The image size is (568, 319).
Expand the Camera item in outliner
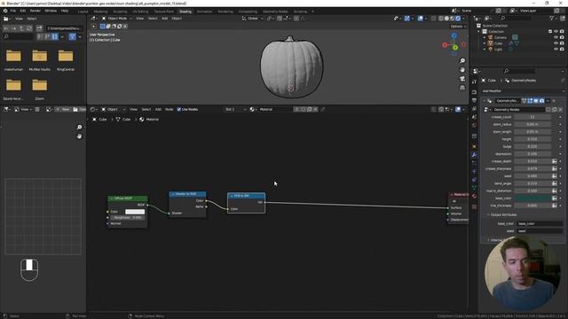[485, 37]
